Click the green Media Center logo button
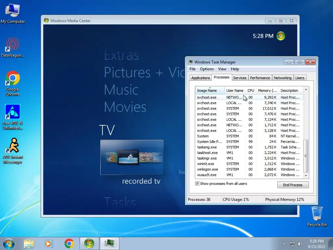The height and width of the screenshot is (250, 333). 281,36
